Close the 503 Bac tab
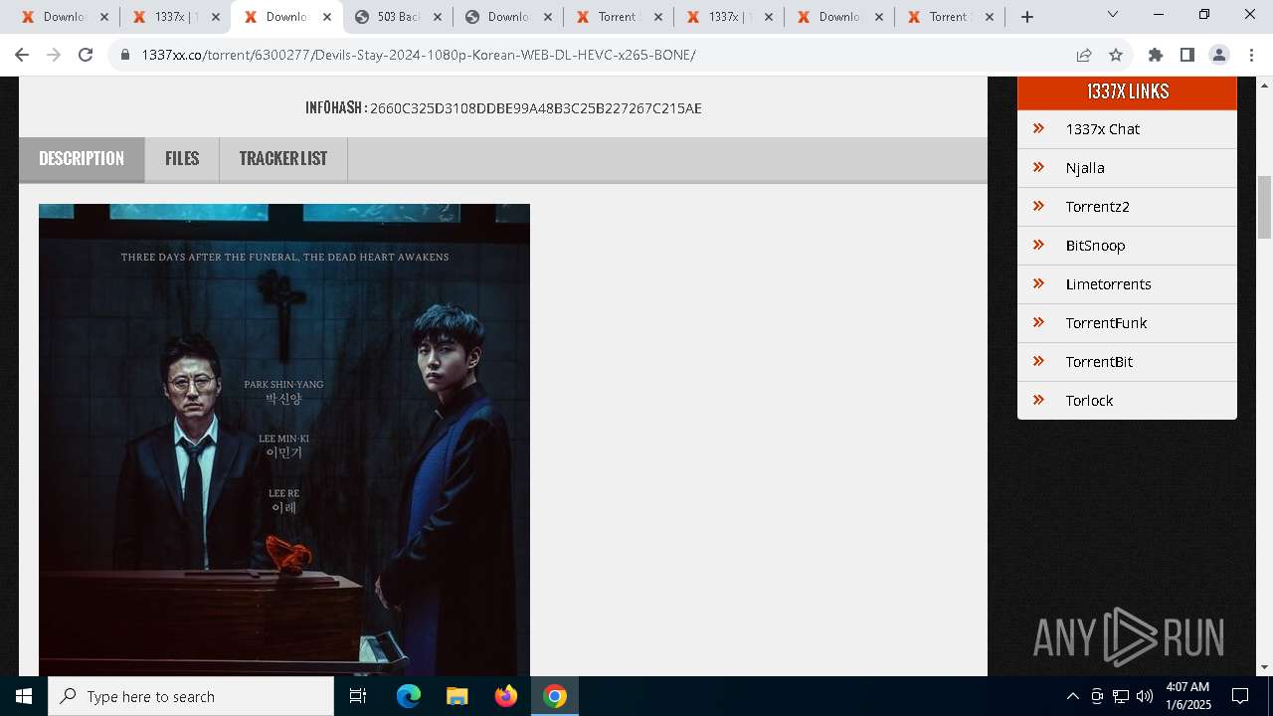 click(437, 17)
